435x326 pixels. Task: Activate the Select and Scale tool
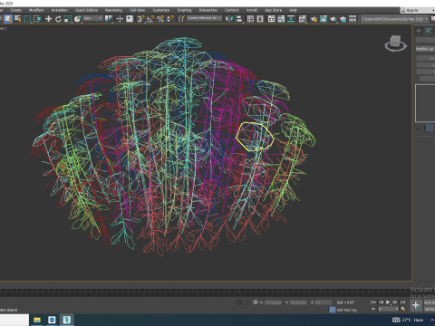tap(68, 19)
